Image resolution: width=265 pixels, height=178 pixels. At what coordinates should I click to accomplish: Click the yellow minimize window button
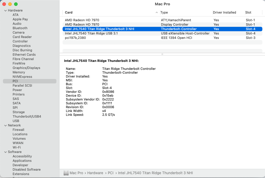coord(10,4)
